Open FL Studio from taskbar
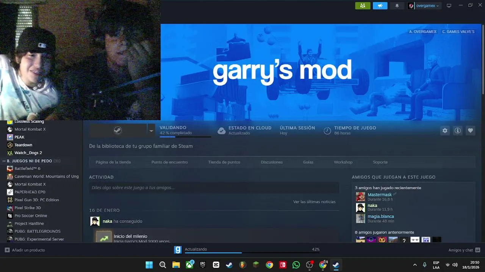The height and width of the screenshot is (272, 485). click(242, 265)
